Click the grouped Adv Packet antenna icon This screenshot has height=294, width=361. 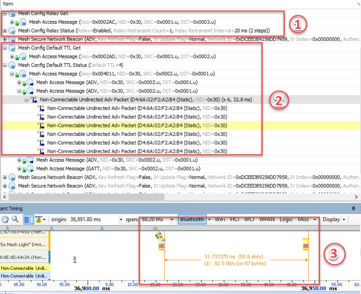click(33, 99)
